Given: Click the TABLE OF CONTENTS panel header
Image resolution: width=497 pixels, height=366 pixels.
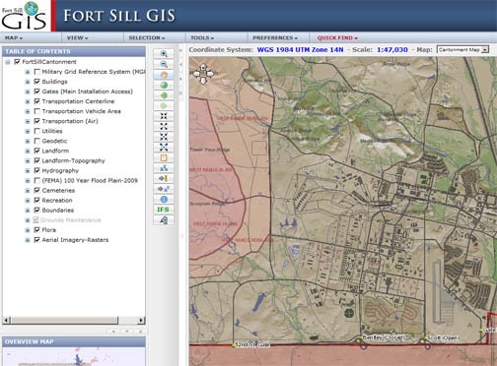Looking at the screenshot, I should [74, 51].
